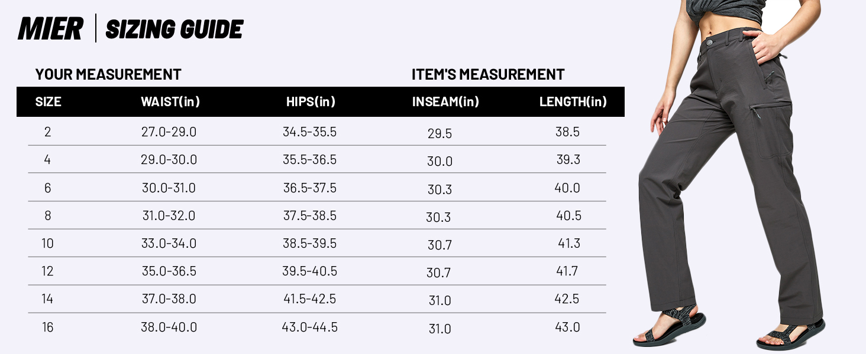Select size 2 in the size column
The image size is (866, 354).
(48, 132)
